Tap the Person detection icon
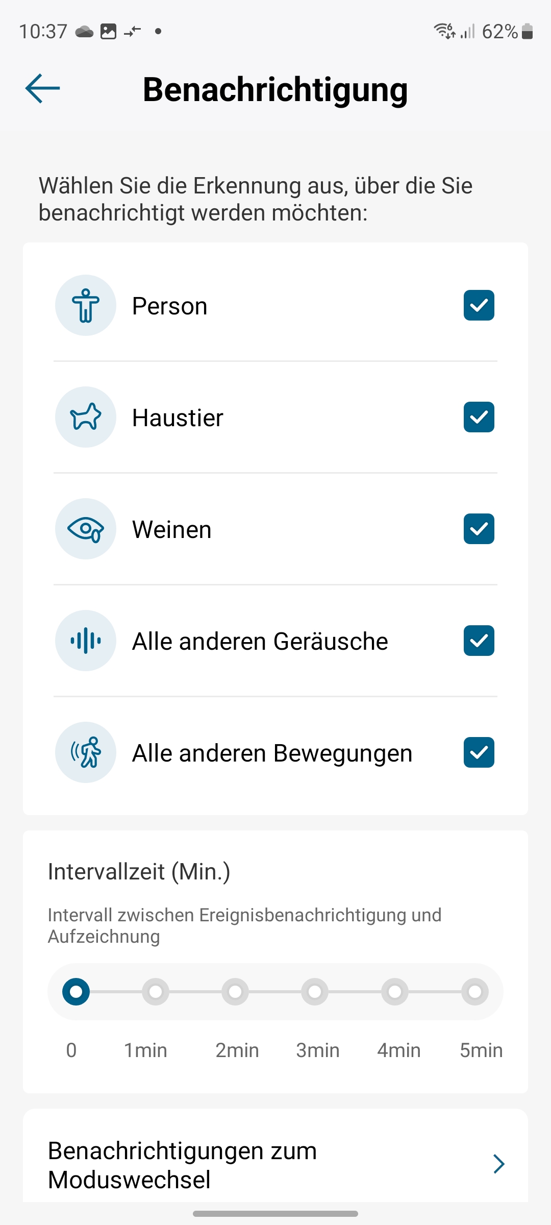Screen dimensions: 551x1225 pyautogui.click(x=86, y=305)
